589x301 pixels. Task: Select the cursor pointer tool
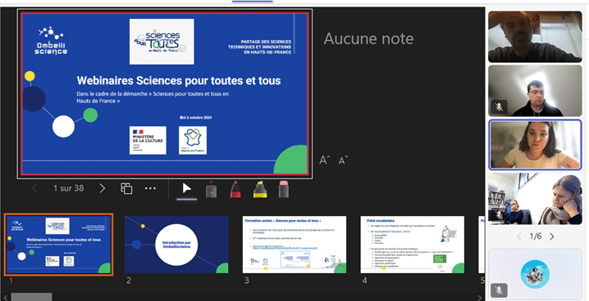click(187, 188)
